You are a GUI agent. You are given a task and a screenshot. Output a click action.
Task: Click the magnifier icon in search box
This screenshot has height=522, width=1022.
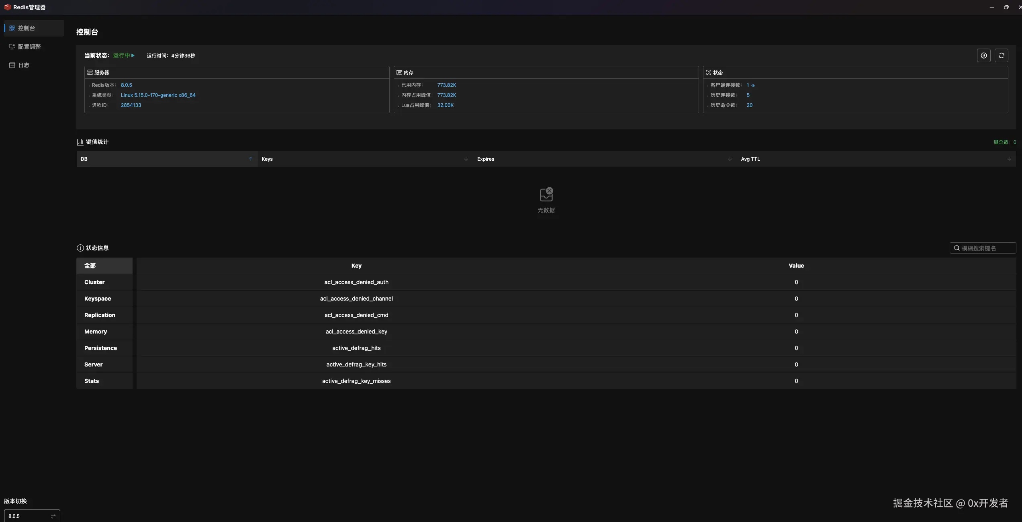tap(957, 248)
